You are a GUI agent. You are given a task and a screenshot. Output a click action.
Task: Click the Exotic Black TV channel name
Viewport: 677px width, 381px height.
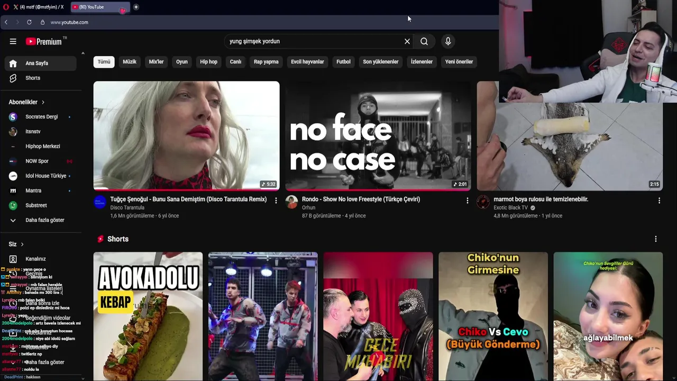click(x=510, y=208)
